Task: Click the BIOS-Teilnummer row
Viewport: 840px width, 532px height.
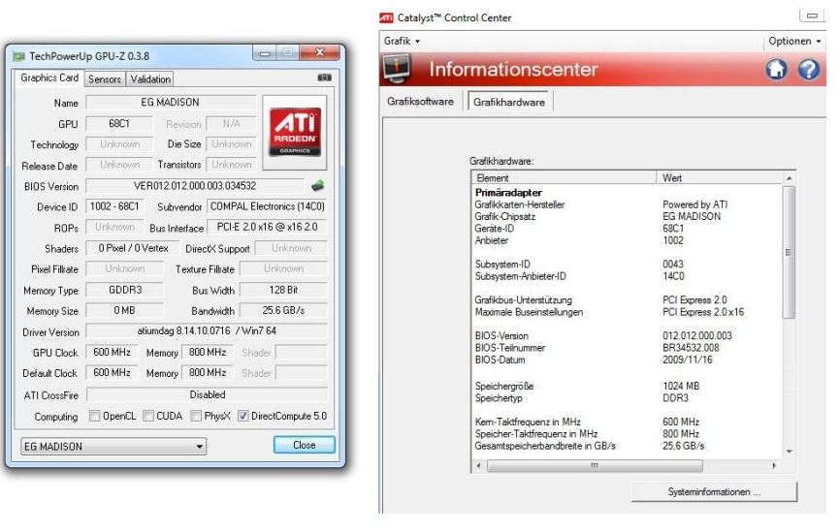Action: (x=628, y=348)
